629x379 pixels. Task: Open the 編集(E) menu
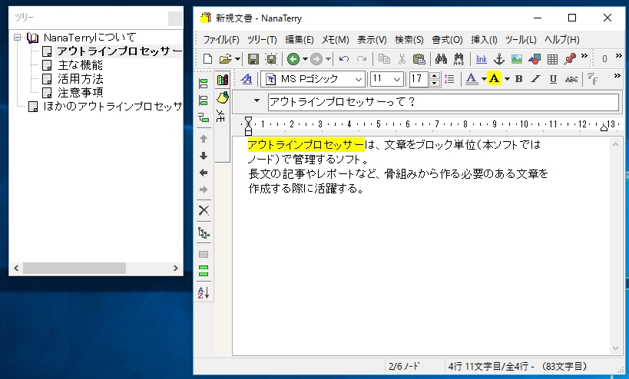[300, 40]
